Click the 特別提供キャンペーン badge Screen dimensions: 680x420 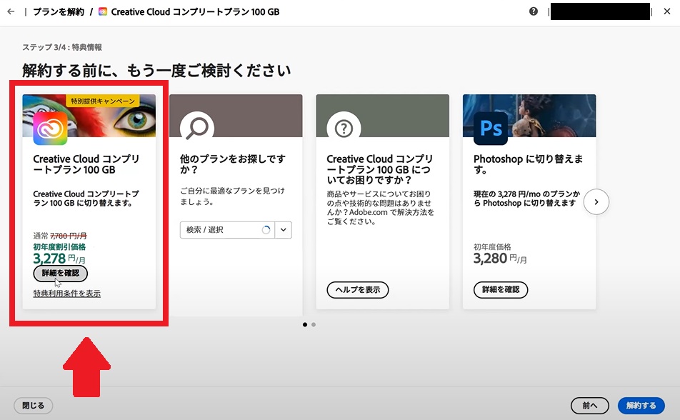(102, 101)
